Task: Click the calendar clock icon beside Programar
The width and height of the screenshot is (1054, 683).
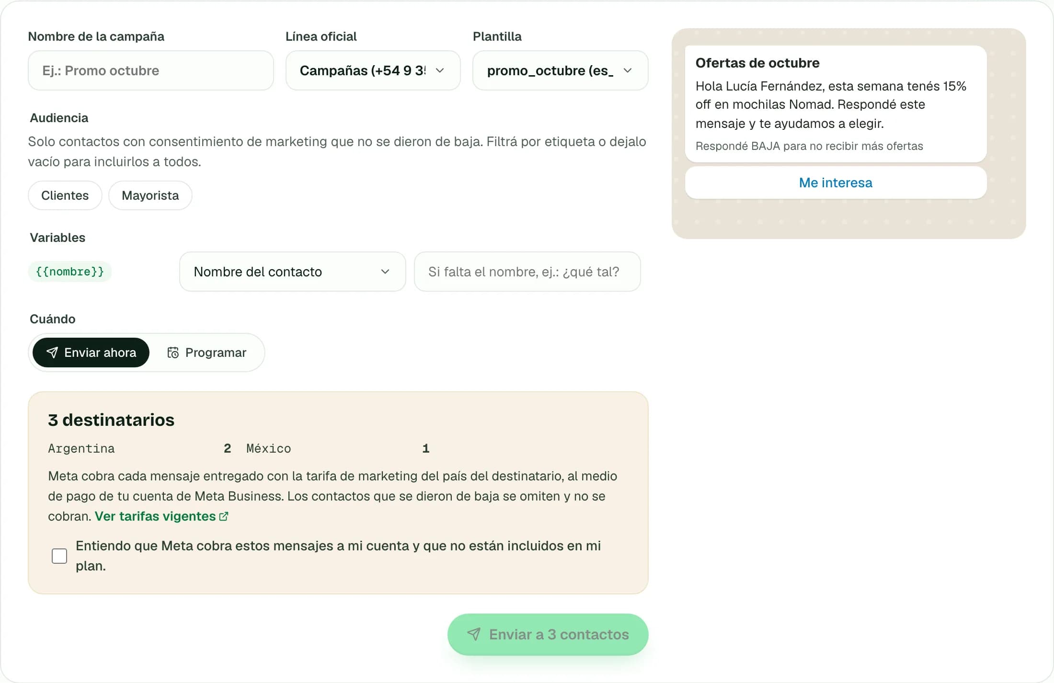Action: click(x=173, y=353)
